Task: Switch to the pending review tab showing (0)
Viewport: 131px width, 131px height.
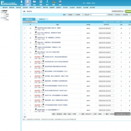Action: (x=42, y=19)
